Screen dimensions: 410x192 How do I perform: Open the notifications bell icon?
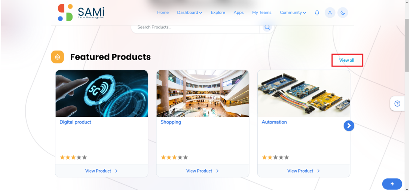click(x=317, y=13)
